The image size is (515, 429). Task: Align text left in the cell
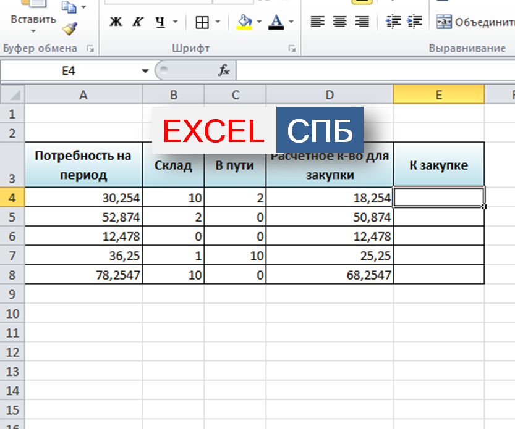[317, 22]
